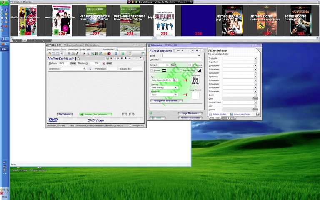This screenshot has width=320, height=200.
Task: Click the Anhang drucken link
Action: tap(220, 114)
